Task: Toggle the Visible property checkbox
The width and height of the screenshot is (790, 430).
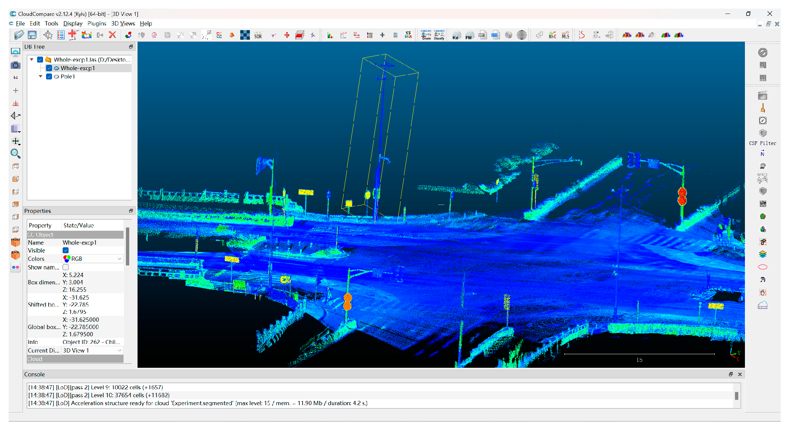Action: click(x=66, y=251)
